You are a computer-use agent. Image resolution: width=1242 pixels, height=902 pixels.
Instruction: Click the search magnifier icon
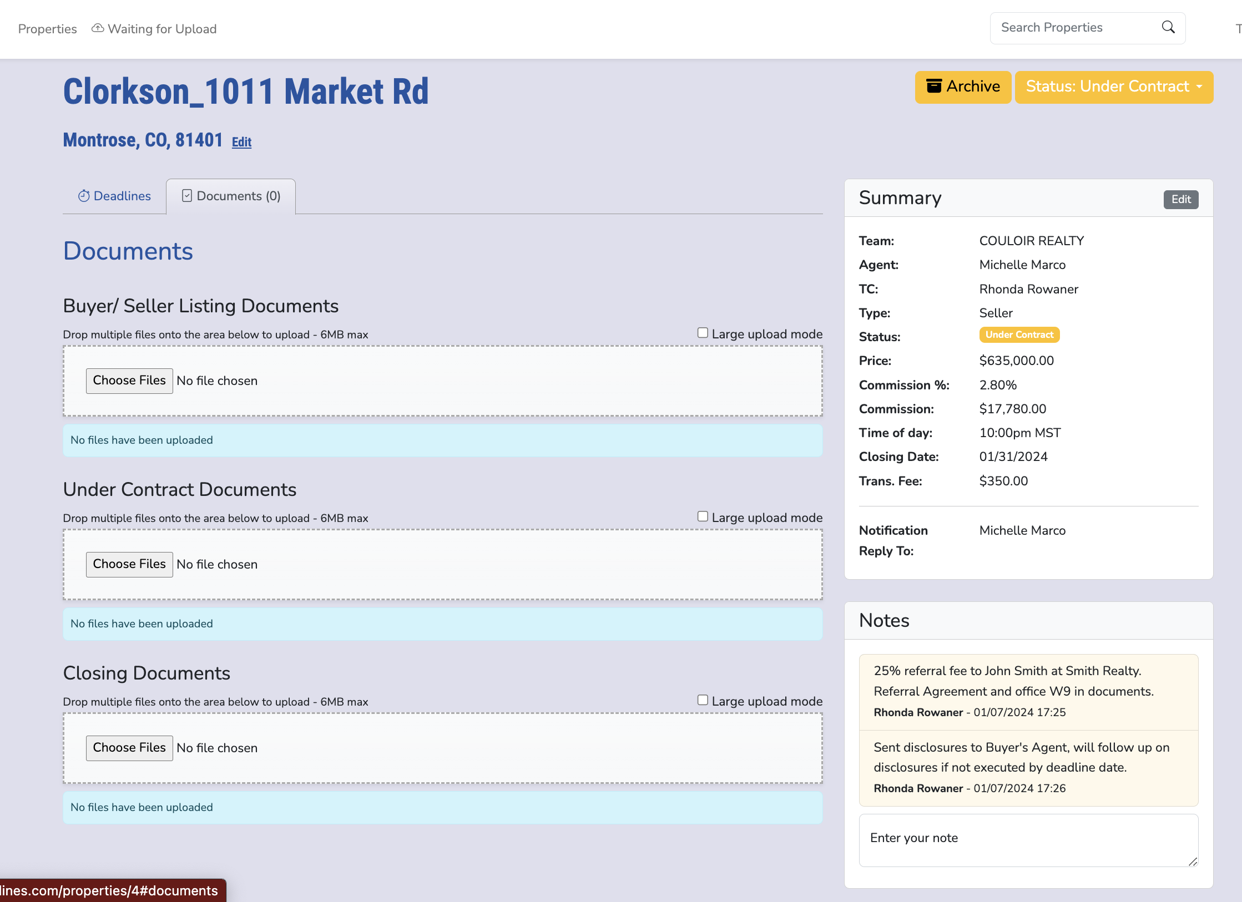(x=1168, y=27)
